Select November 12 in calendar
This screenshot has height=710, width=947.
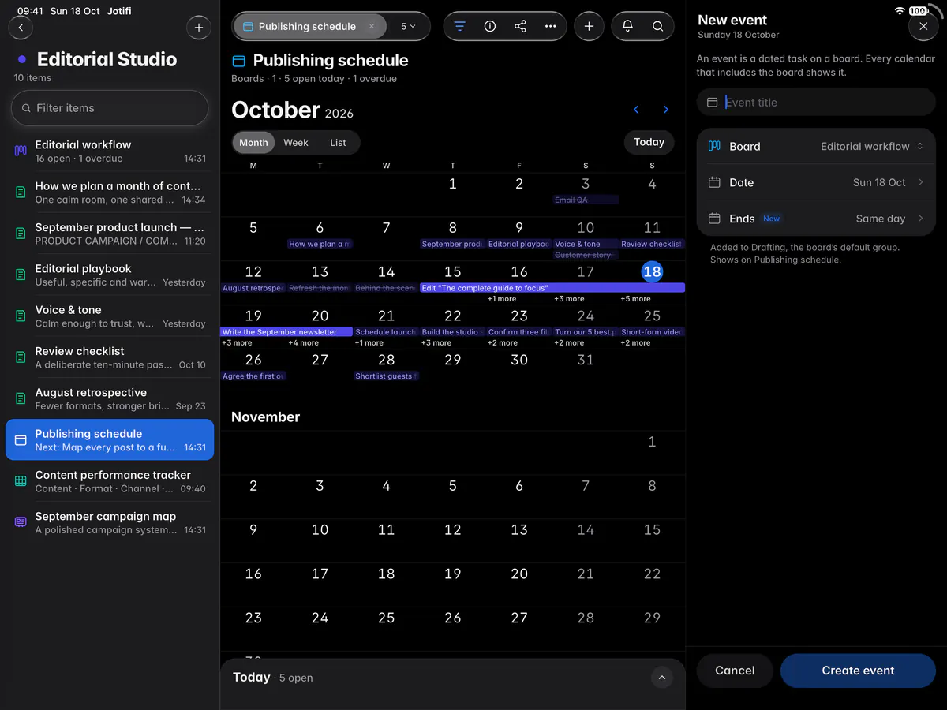[452, 530]
